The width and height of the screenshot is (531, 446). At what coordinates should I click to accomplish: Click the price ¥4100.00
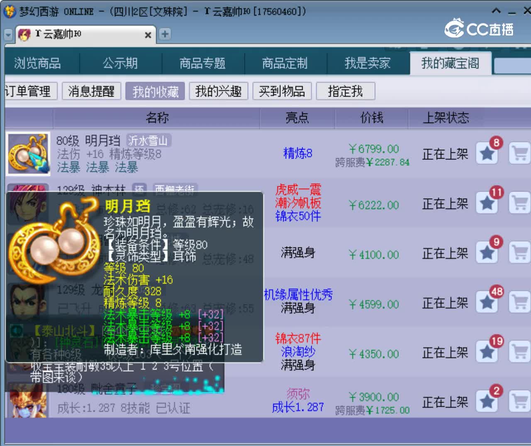pyautogui.click(x=374, y=255)
